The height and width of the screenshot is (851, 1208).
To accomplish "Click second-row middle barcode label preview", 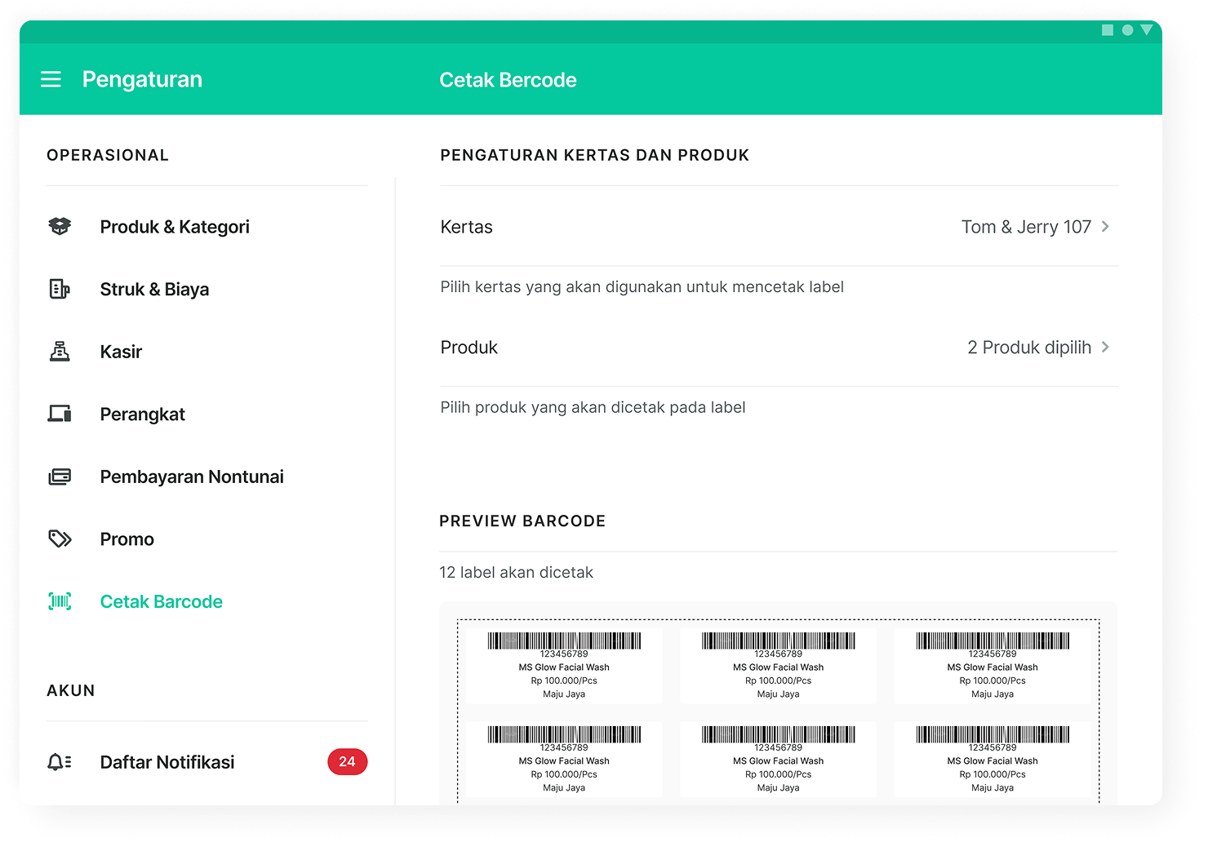I will pyautogui.click(x=779, y=759).
